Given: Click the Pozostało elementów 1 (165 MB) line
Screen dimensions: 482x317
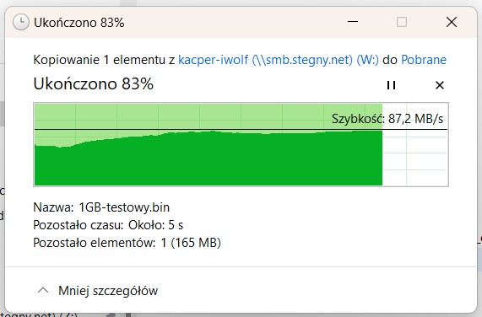Looking at the screenshot, I should (127, 243).
